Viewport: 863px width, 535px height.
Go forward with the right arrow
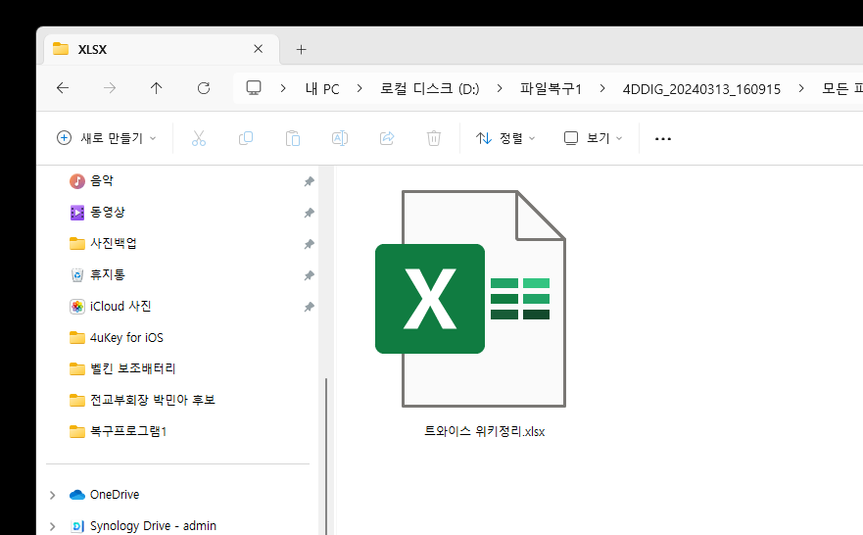coord(110,88)
